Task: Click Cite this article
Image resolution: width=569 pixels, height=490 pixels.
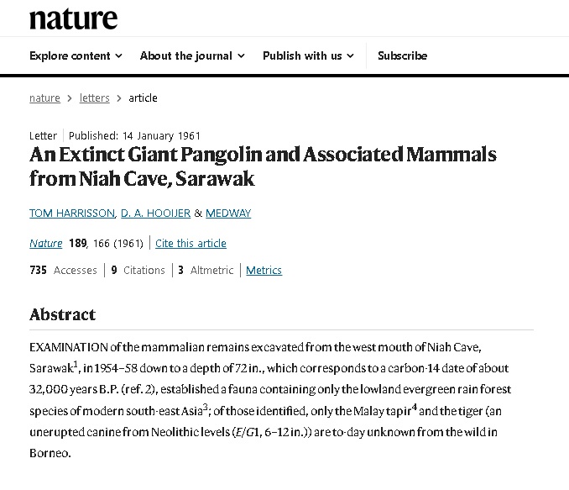Action: [191, 243]
